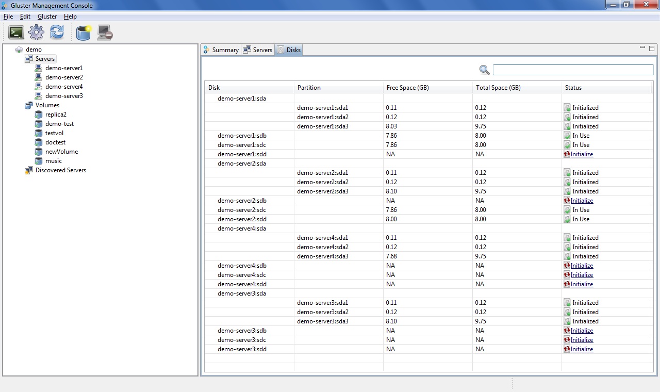
Task: Select the Volumes node in tree
Action: click(x=47, y=105)
